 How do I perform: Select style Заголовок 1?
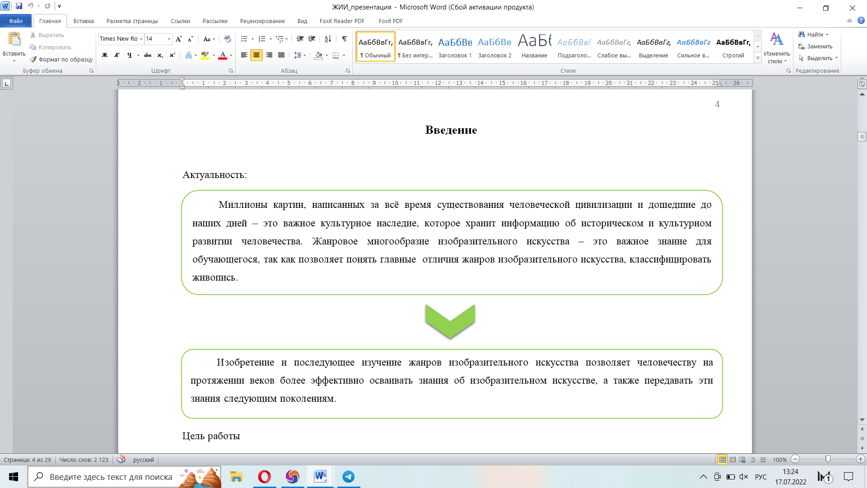click(x=455, y=47)
